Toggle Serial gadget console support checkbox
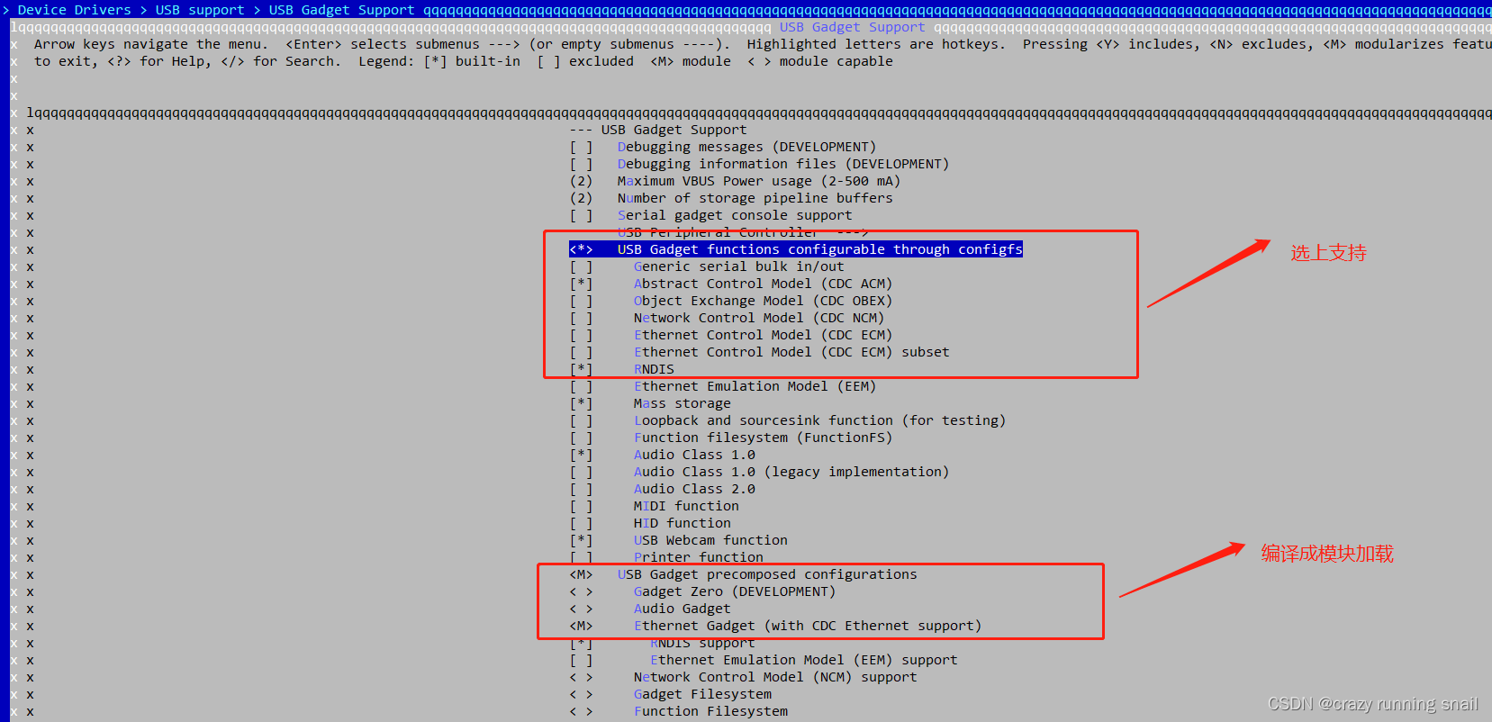 582,215
